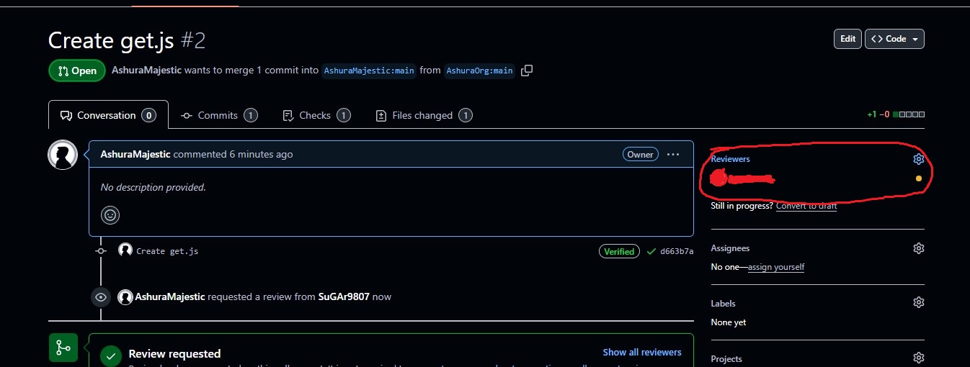Click the Verified commit badge
Screen dimensions: 970x367
click(x=619, y=251)
